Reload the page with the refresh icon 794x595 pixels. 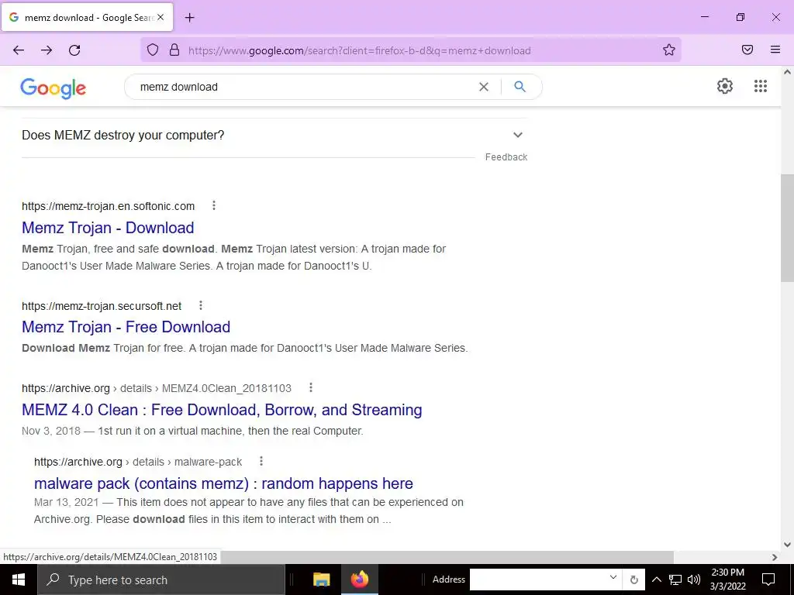coord(74,50)
